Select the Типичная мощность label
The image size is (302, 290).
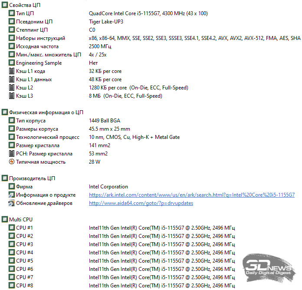tap(41, 162)
